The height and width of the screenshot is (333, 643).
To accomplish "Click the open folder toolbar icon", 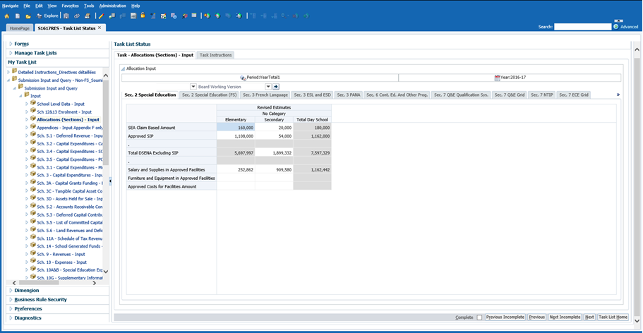I will [28, 16].
